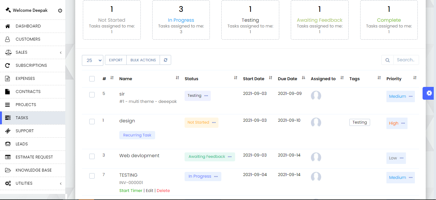
Task: Open the Expenses section
Action: coord(26,78)
